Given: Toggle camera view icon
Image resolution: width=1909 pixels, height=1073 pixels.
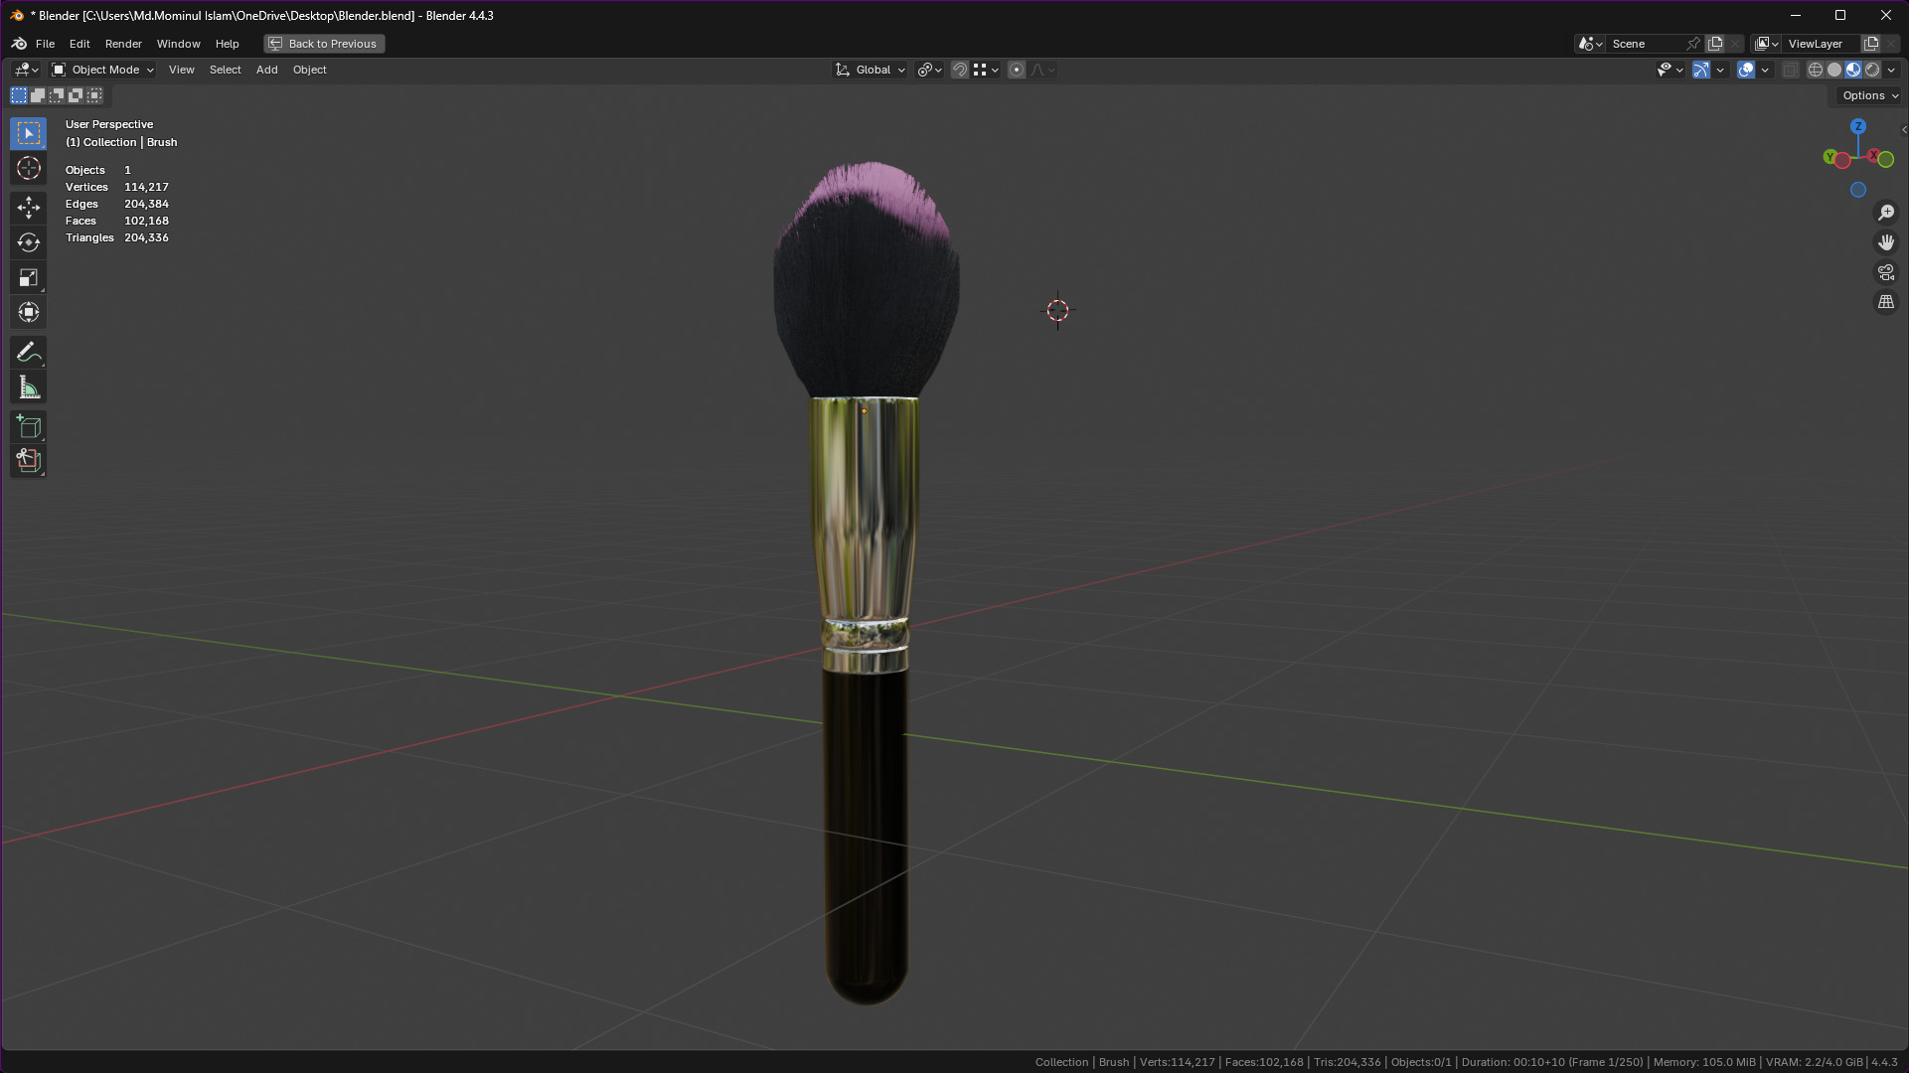Looking at the screenshot, I should pos(1886,272).
